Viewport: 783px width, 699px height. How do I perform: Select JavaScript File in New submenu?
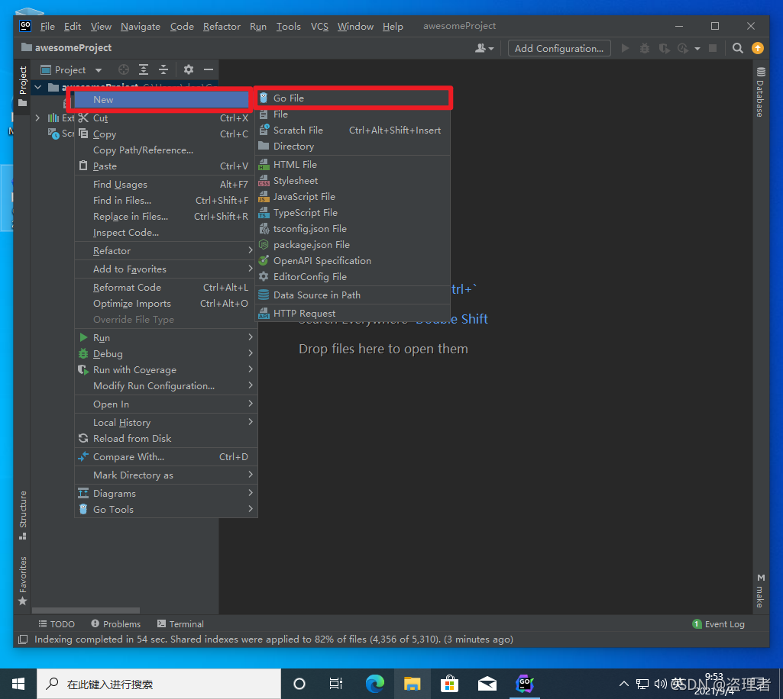[353, 197]
